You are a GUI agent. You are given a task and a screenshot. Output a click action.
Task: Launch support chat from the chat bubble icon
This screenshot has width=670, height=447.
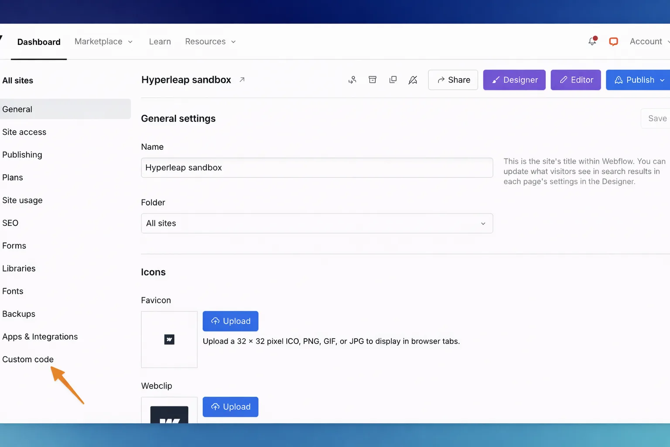(x=613, y=41)
